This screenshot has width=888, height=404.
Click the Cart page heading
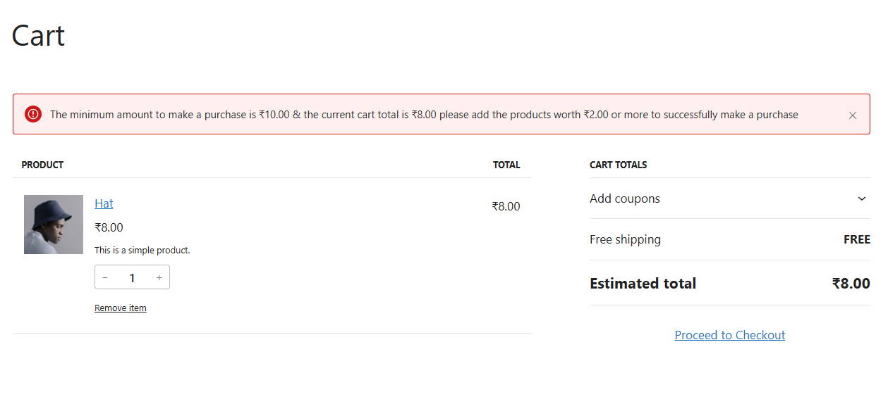coord(38,36)
